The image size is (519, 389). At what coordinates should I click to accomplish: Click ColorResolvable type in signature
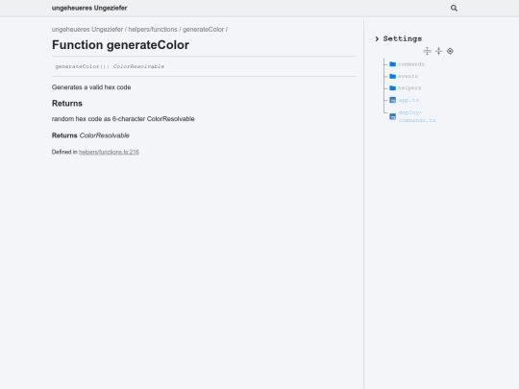click(138, 66)
